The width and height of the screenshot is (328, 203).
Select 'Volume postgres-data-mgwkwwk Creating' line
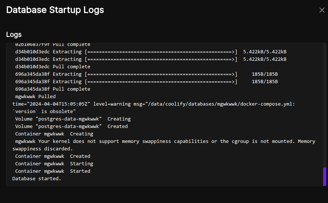click(x=73, y=119)
